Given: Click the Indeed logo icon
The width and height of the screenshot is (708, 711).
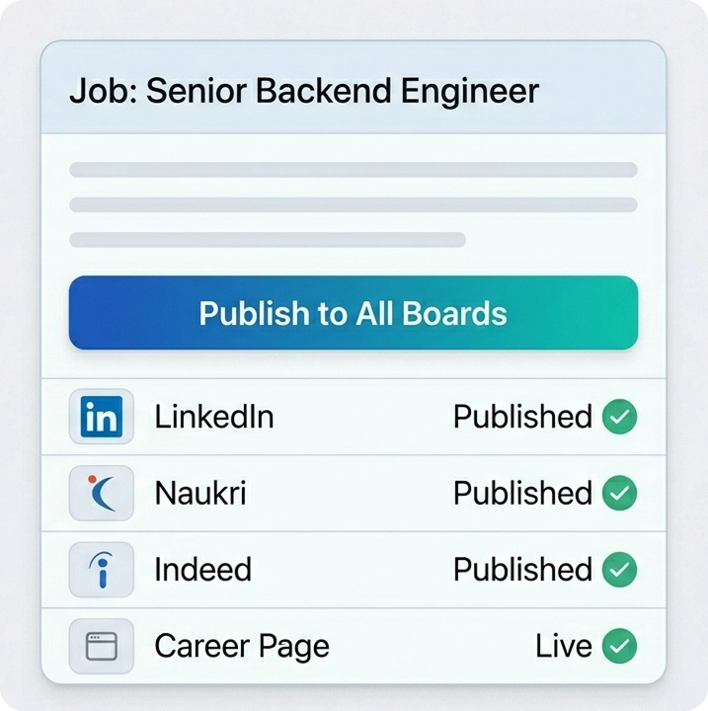Looking at the screenshot, I should click(x=102, y=570).
